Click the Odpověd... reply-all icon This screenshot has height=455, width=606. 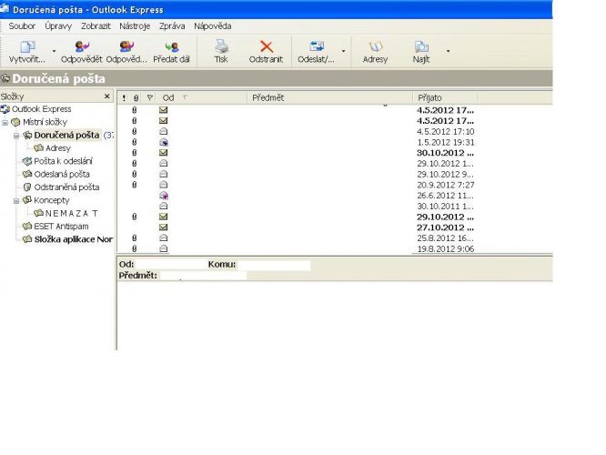pos(126,46)
